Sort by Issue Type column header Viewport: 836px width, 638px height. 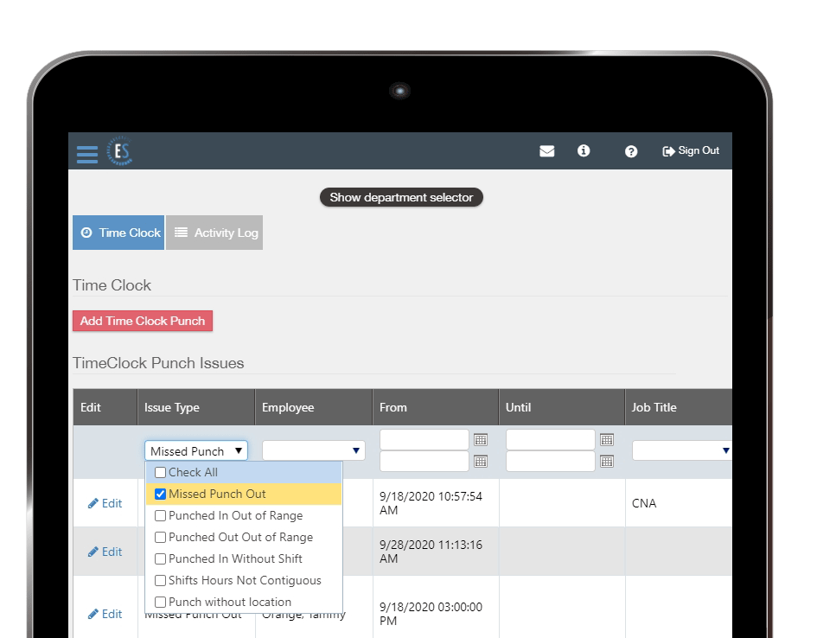(172, 407)
